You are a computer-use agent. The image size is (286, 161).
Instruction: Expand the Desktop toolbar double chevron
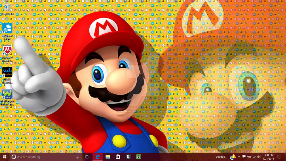coord(227,155)
